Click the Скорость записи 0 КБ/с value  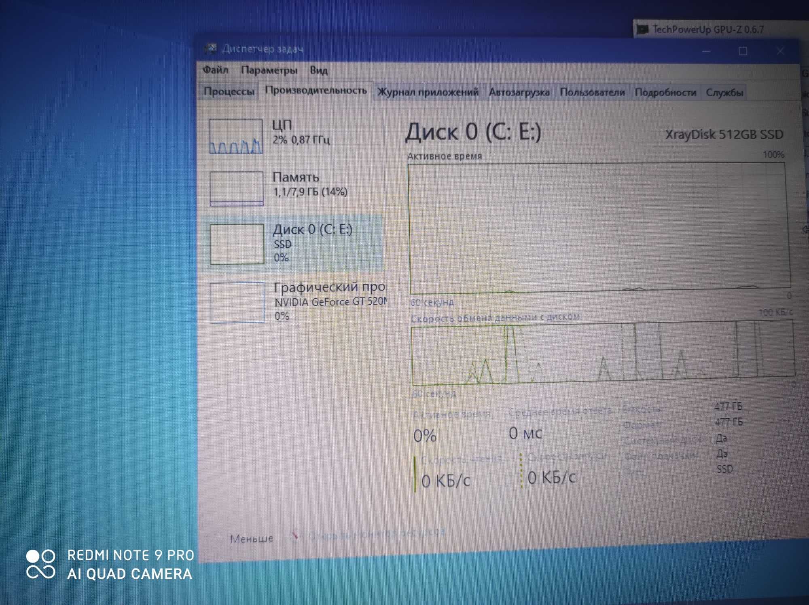point(551,478)
